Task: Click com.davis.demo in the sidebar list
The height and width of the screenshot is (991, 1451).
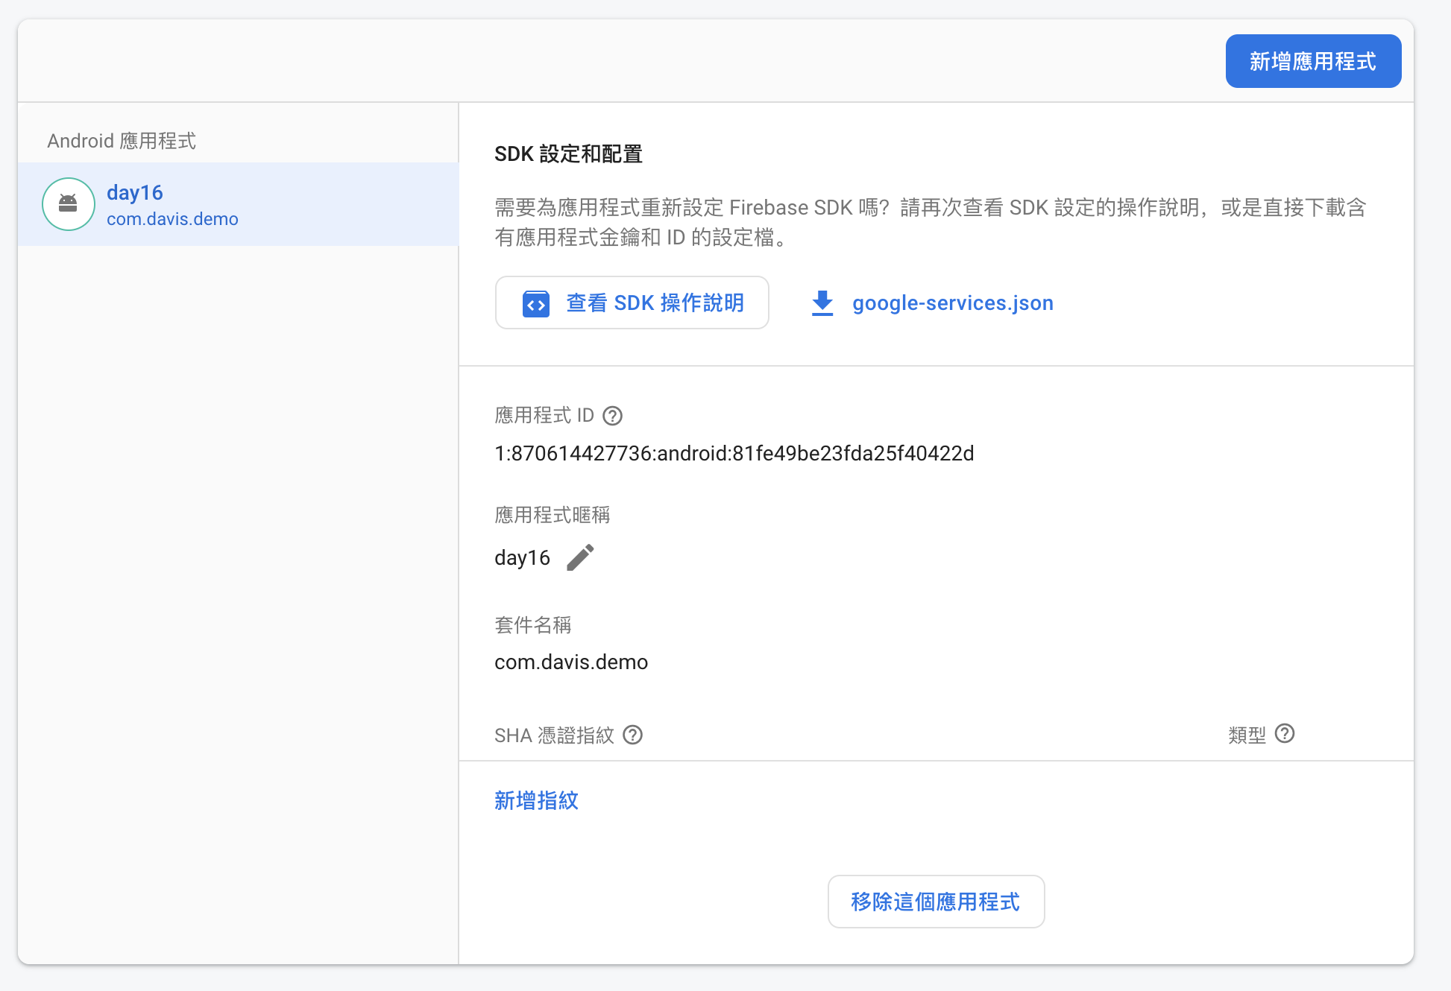Action: tap(172, 219)
